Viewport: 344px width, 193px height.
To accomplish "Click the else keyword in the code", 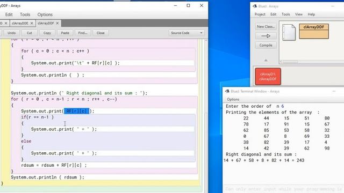I will (x=26, y=141).
